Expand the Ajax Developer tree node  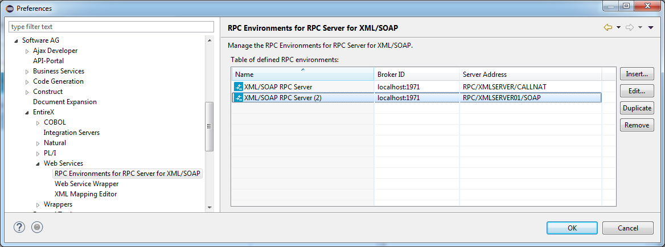click(27, 51)
